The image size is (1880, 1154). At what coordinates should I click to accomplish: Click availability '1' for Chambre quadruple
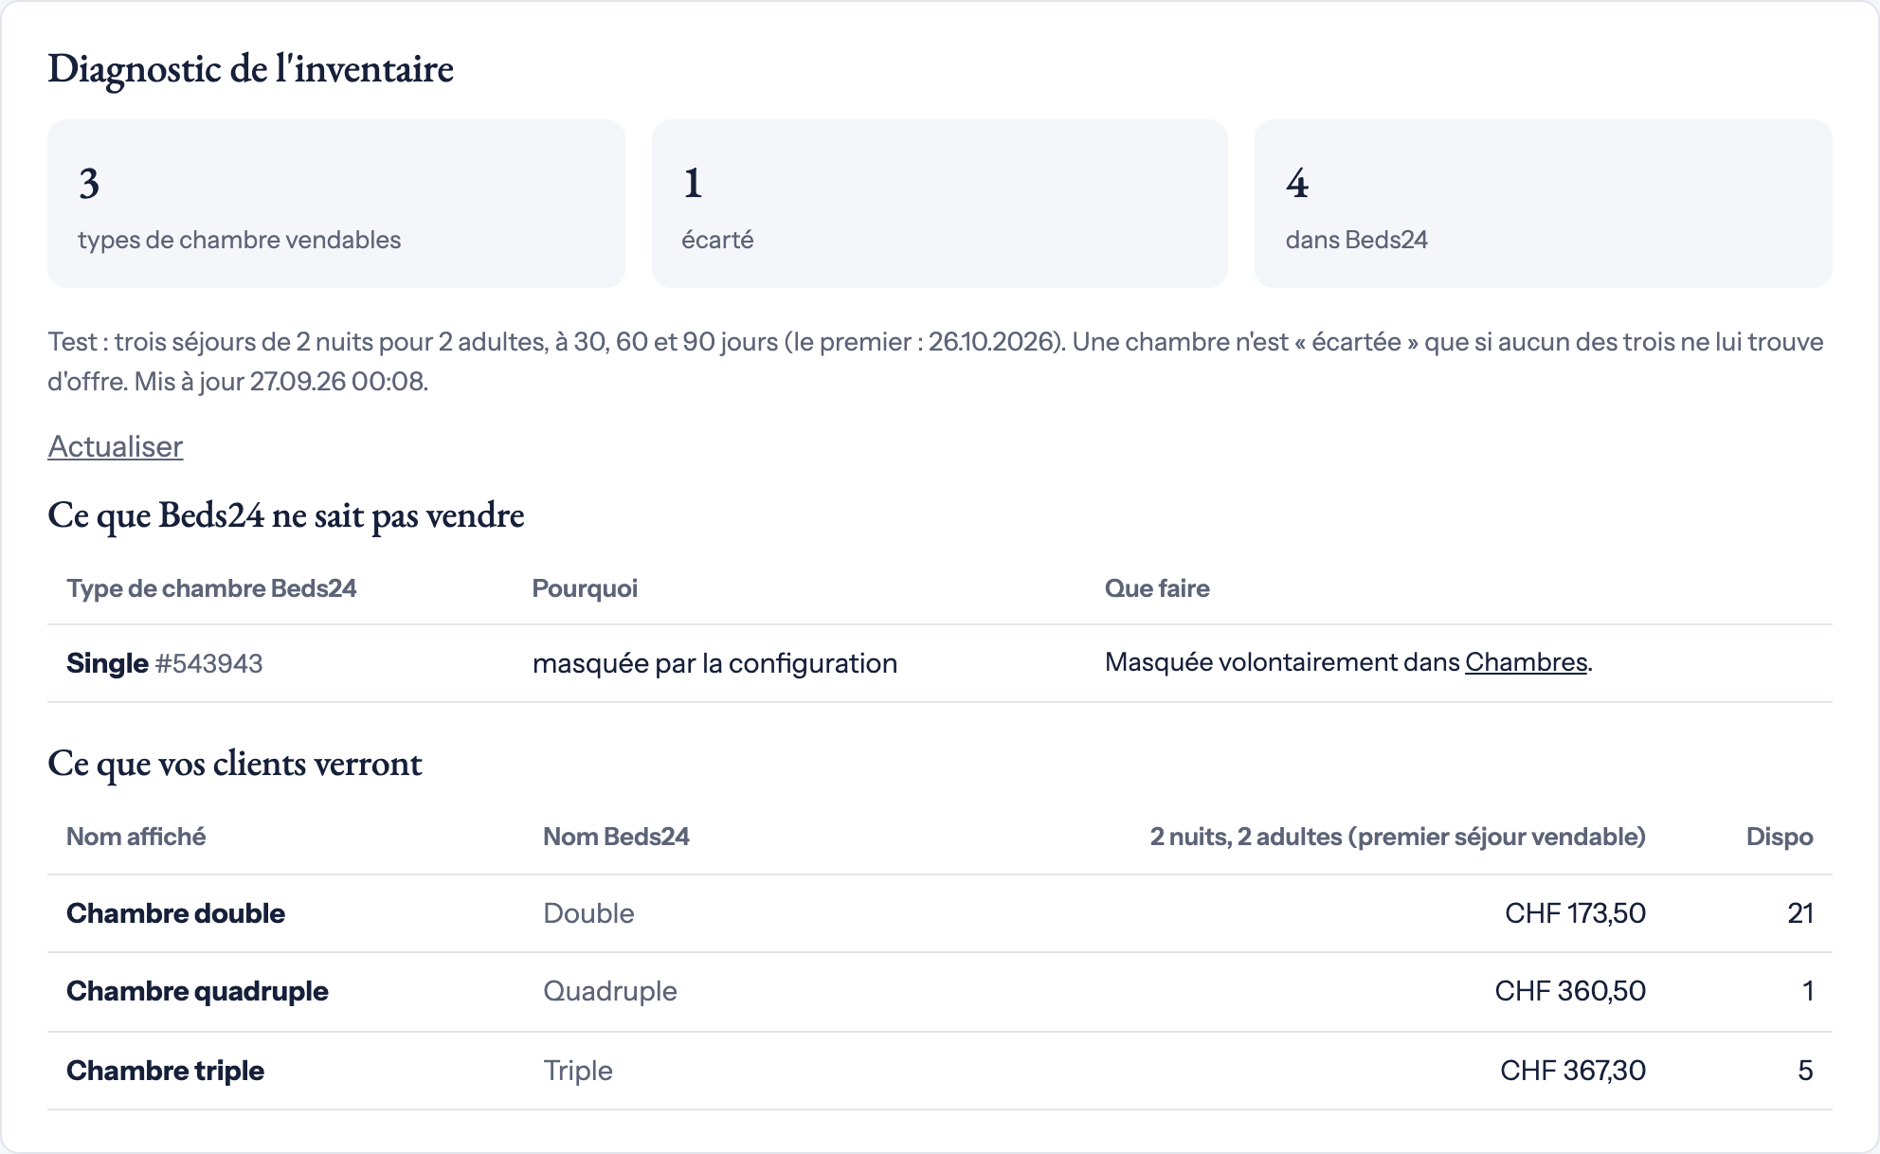click(x=1808, y=991)
